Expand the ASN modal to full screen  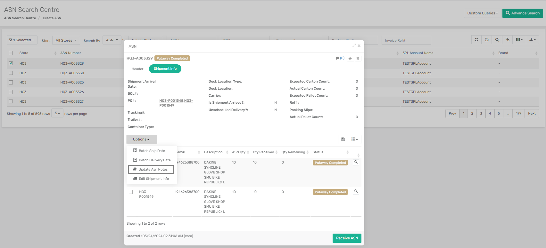tap(354, 46)
